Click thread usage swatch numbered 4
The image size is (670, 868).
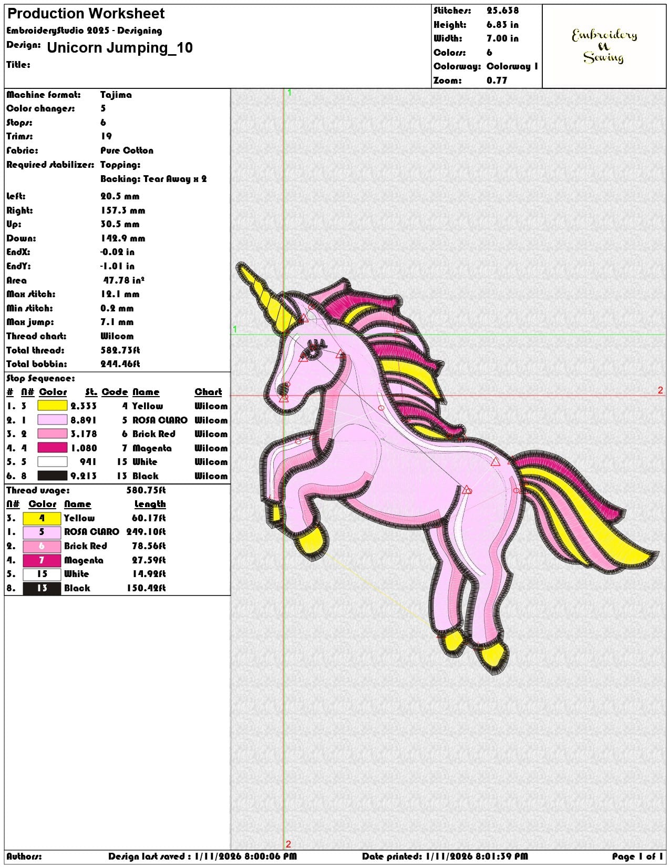[x=42, y=518]
